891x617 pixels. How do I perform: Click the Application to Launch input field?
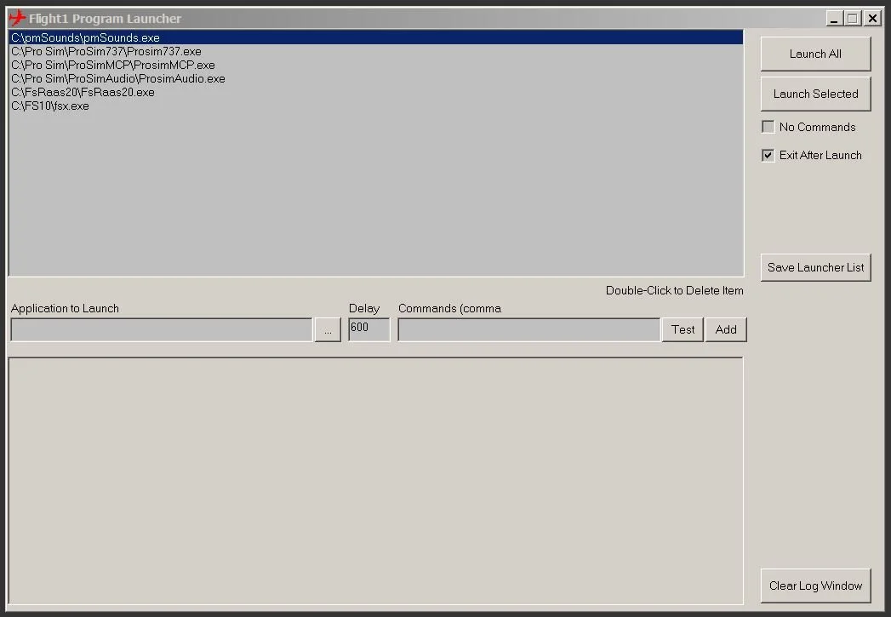[162, 329]
